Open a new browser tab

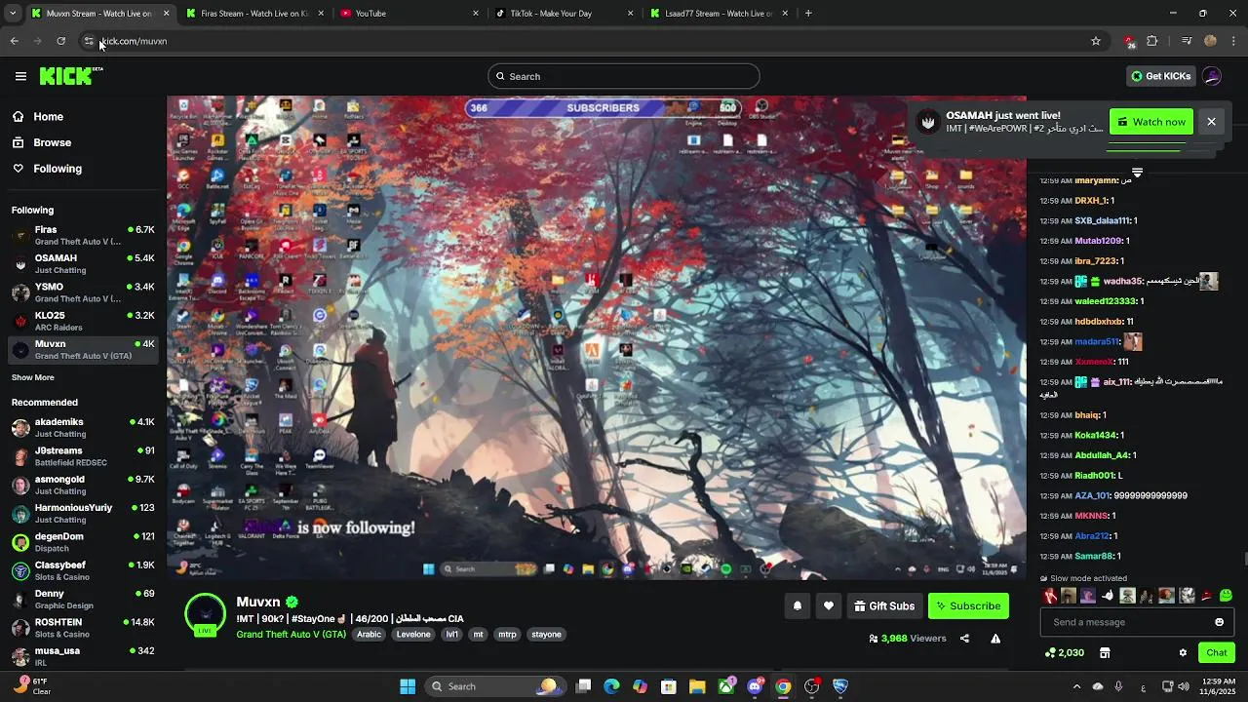808,14
